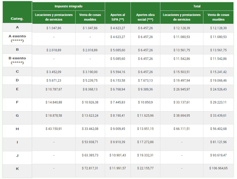Select the $ 19.332,31 obra social value
Viewport: 237px width, 179px height.
145,155
